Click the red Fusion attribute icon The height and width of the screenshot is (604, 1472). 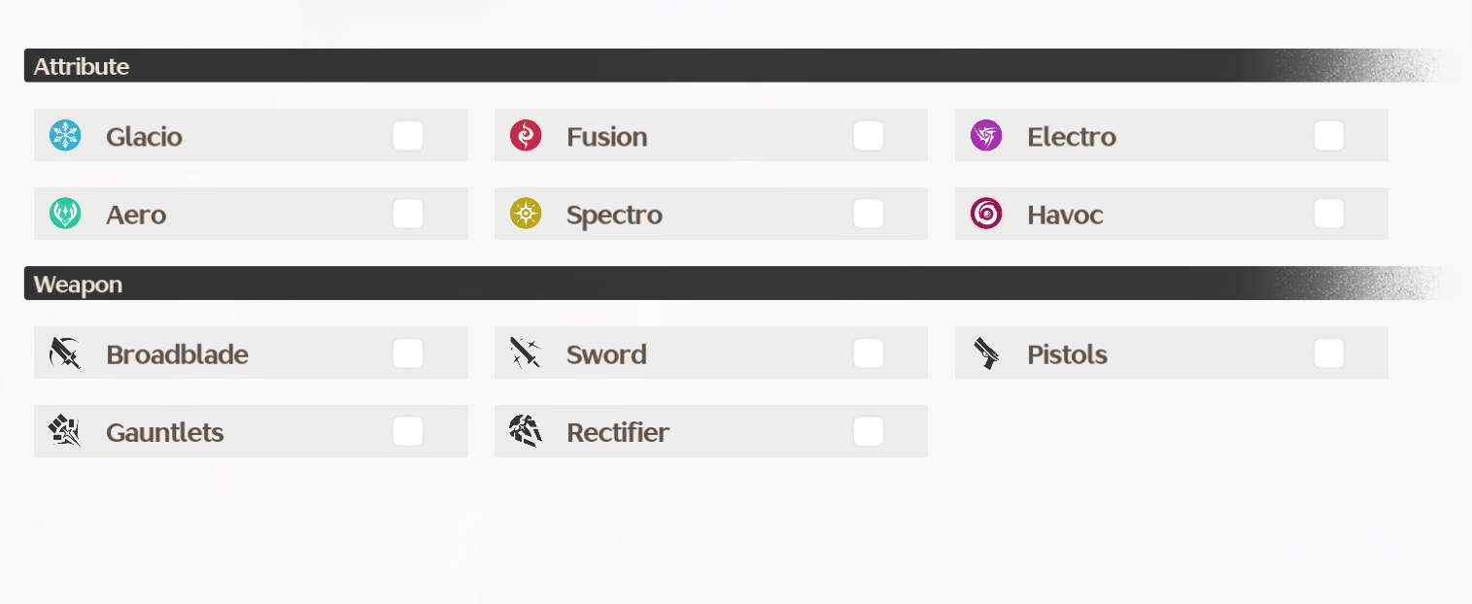click(526, 136)
